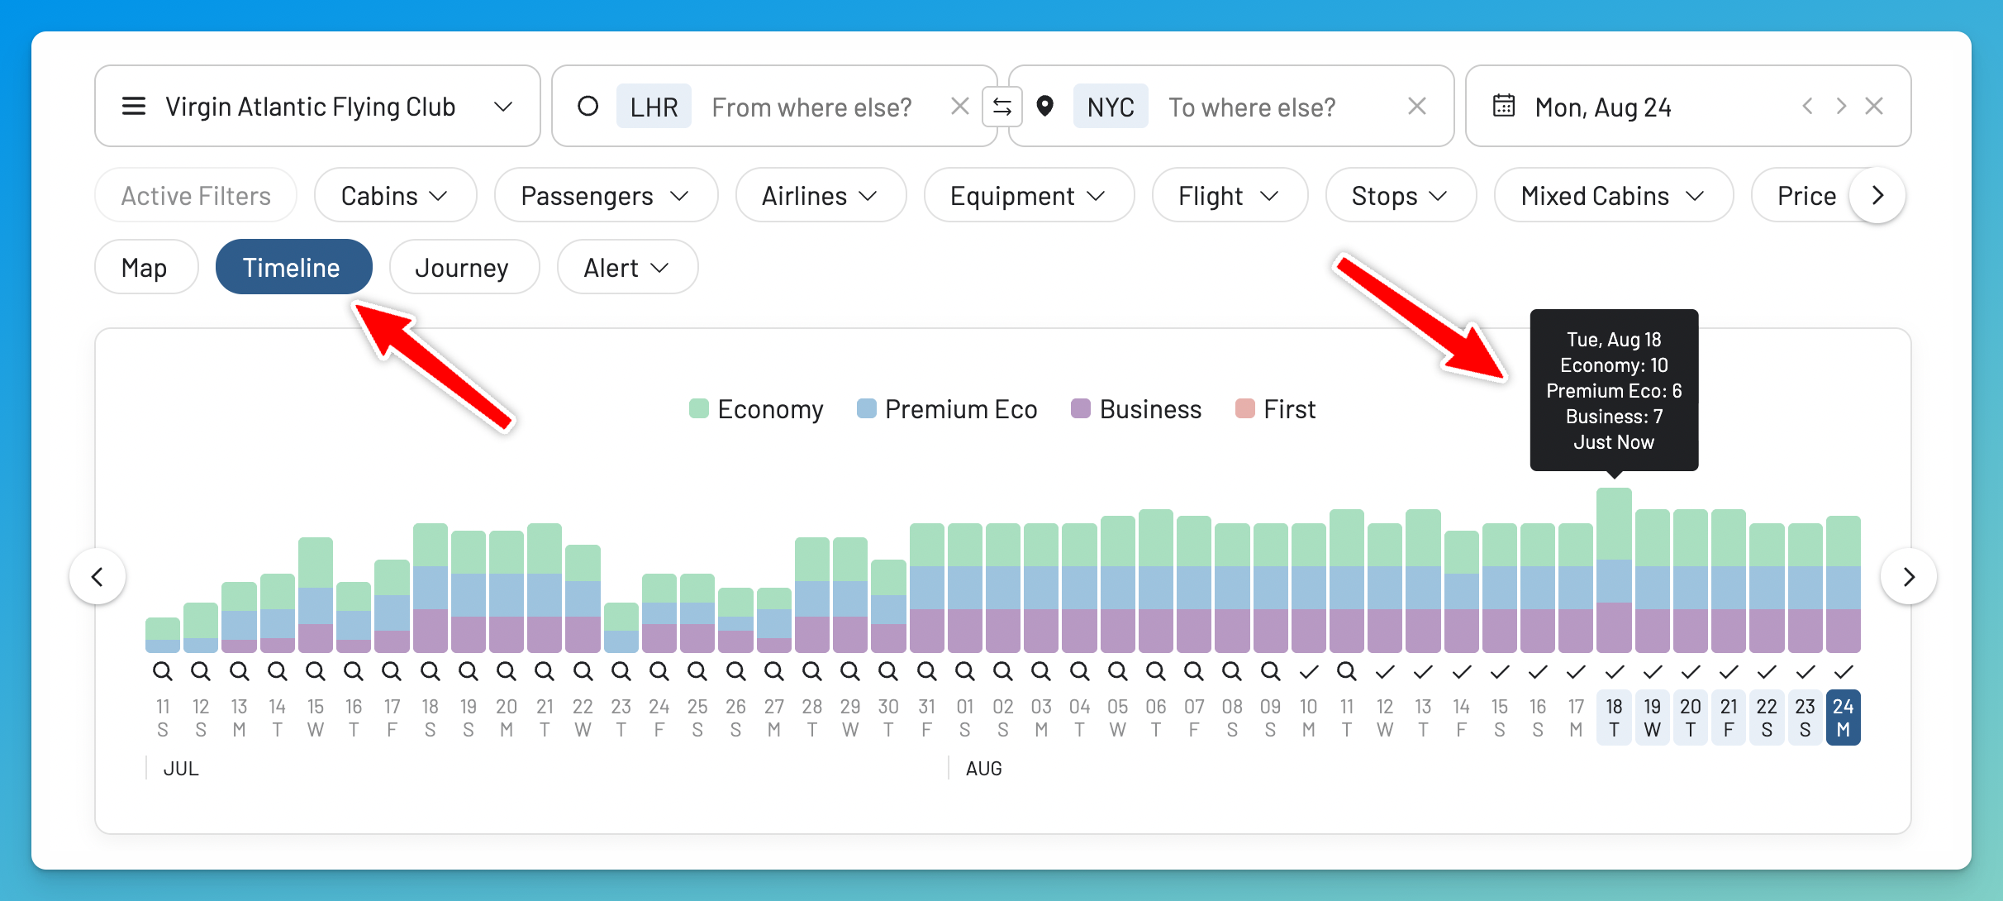The image size is (2003, 901).
Task: Switch to the Journey view tab
Action: [x=464, y=267]
